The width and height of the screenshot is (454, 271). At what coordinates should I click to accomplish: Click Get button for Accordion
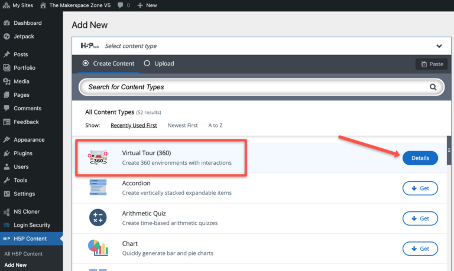coord(420,188)
